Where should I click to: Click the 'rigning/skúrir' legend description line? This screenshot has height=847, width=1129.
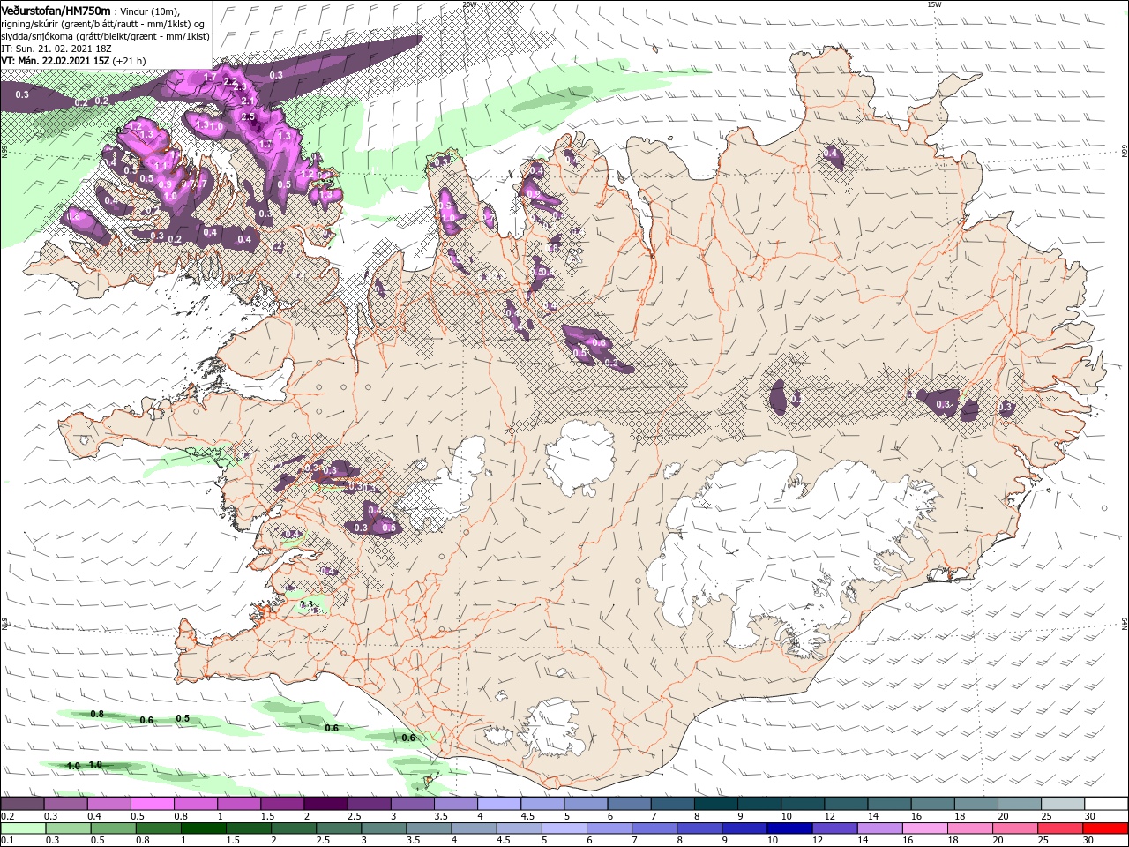click(x=101, y=24)
